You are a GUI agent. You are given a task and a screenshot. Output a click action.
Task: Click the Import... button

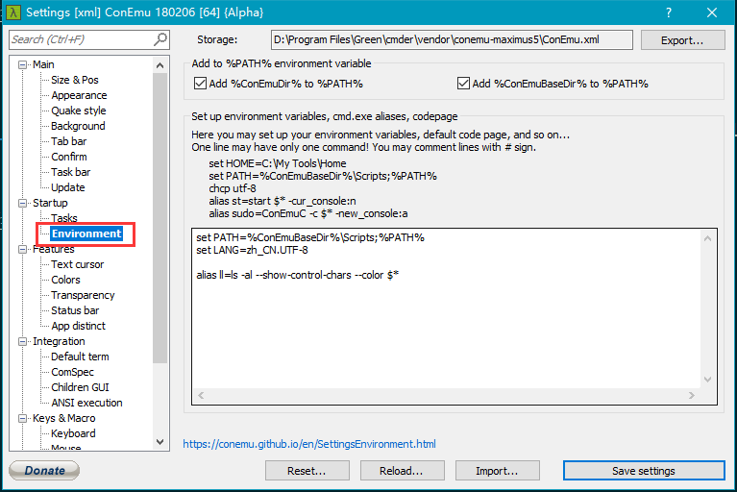497,471
